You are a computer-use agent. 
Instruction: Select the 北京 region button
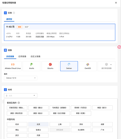(x=38, y=124)
